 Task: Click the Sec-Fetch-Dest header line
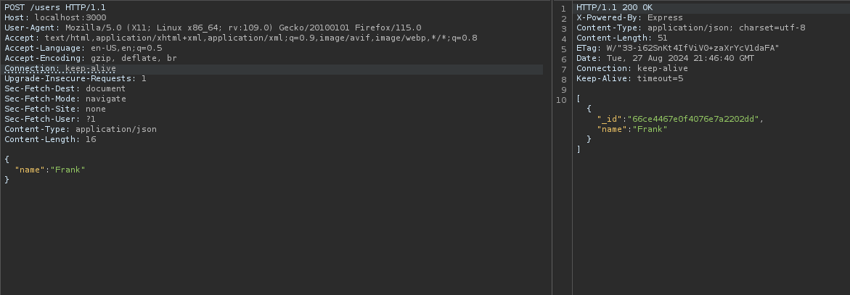(x=65, y=88)
